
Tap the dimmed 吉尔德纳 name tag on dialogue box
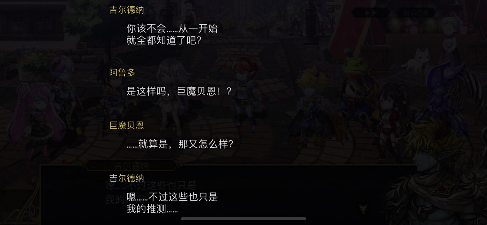coord(131,165)
